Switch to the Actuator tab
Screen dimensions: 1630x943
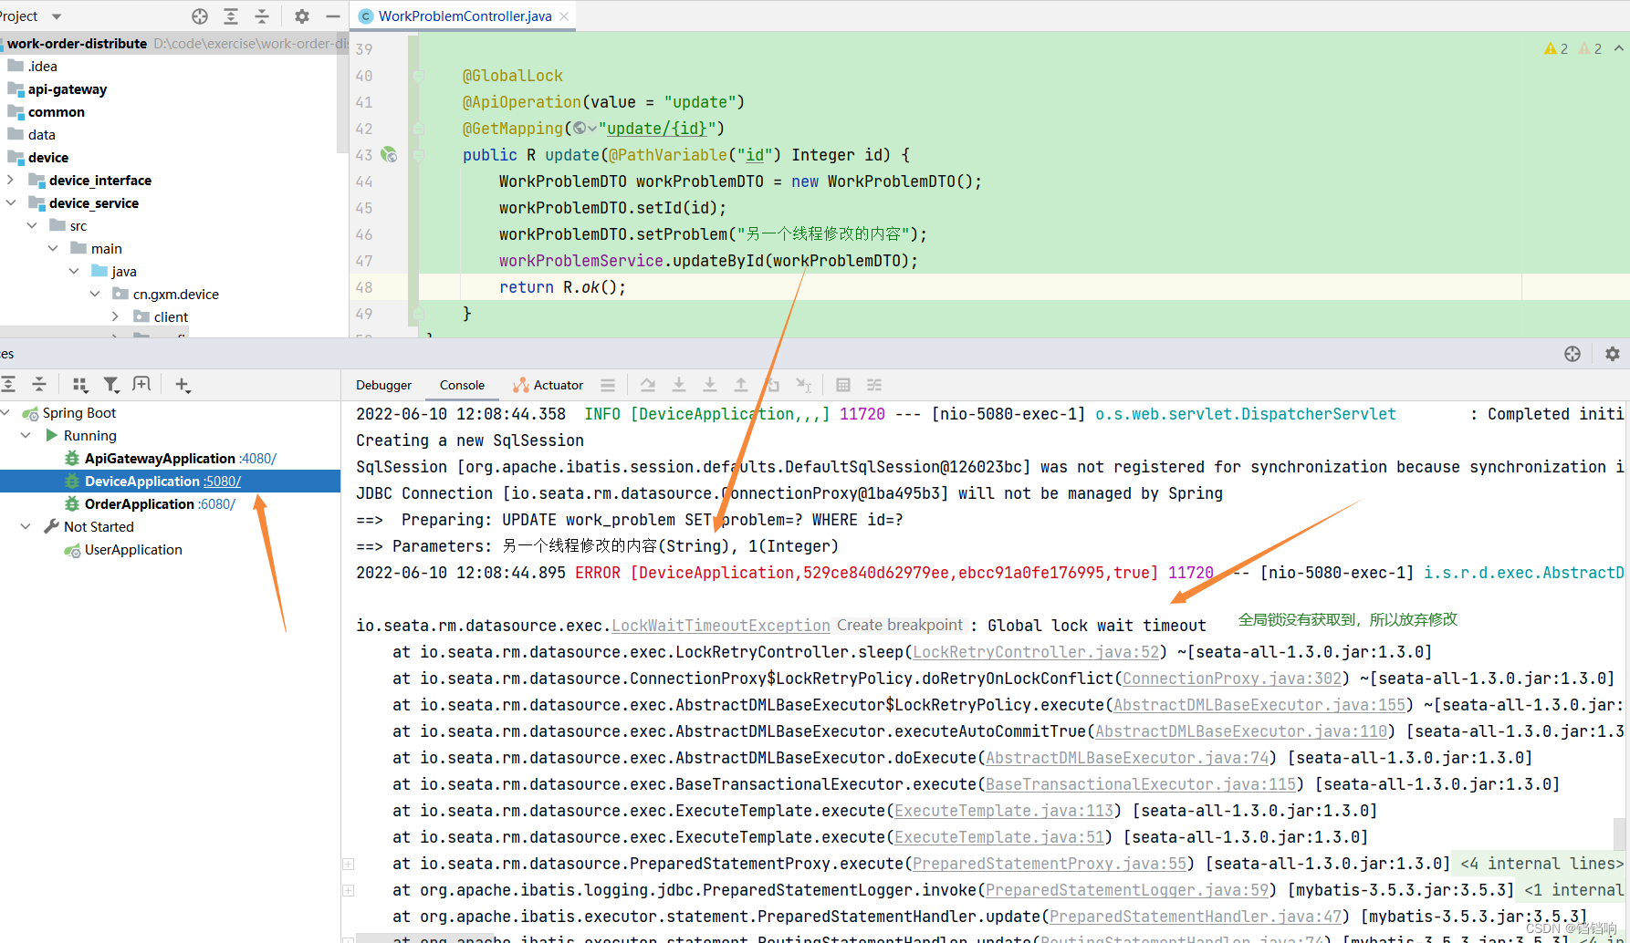pos(549,385)
